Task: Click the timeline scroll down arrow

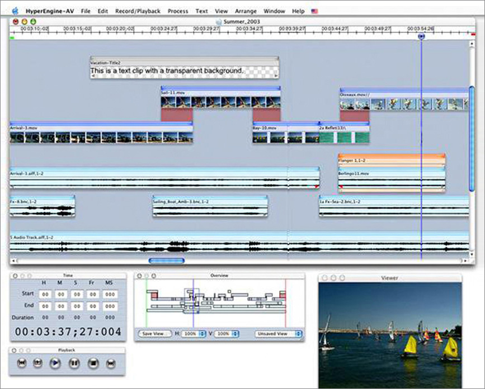Action: click(472, 254)
